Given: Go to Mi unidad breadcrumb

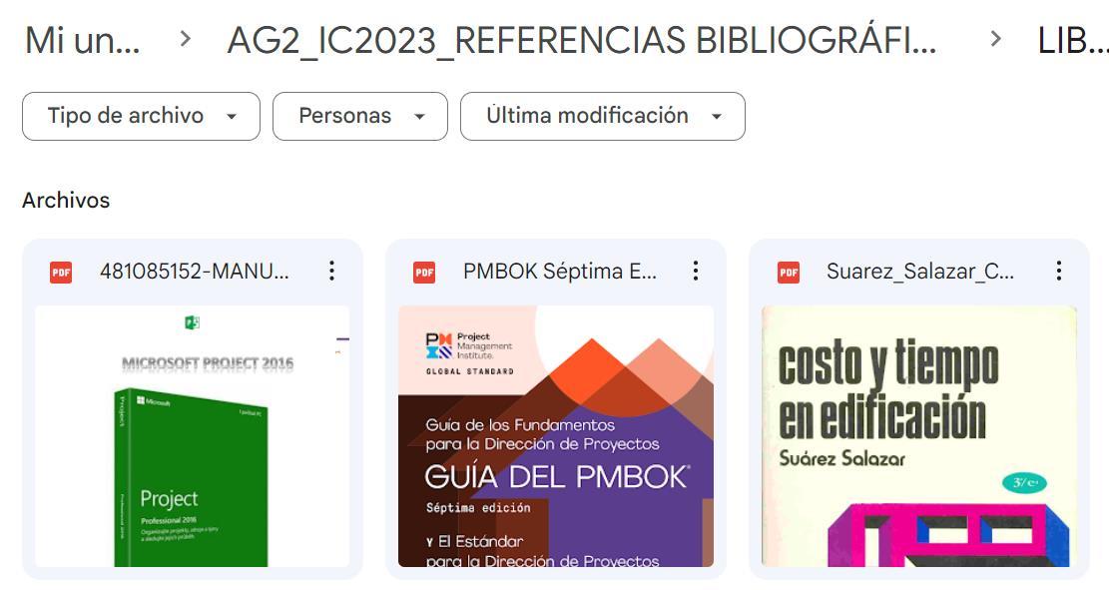Looking at the screenshot, I should point(83,40).
